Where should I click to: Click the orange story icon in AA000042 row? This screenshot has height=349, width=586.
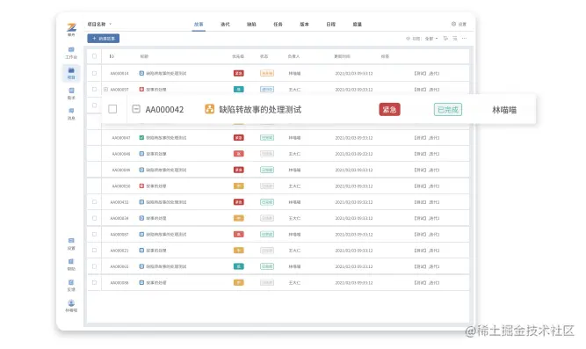[209, 109]
